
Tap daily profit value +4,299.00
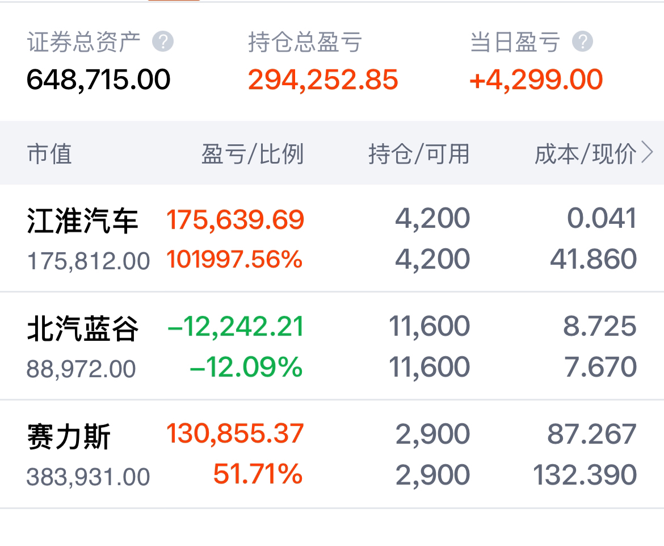(x=536, y=80)
